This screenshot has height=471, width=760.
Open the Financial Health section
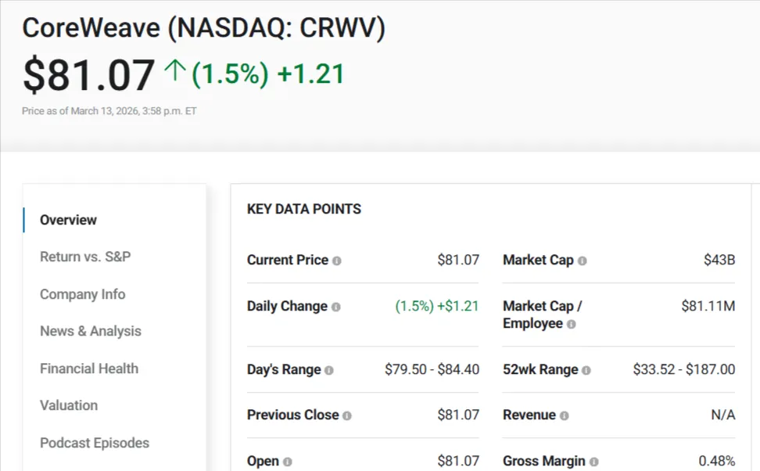pyautogui.click(x=89, y=369)
